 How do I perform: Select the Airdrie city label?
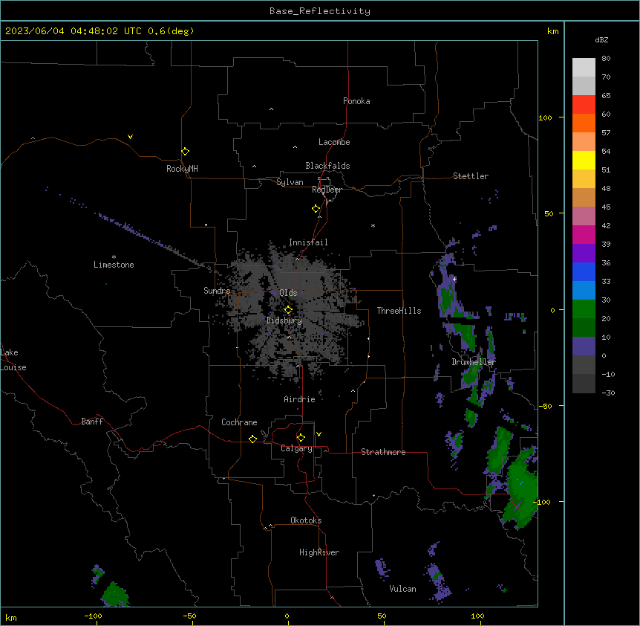(x=299, y=399)
